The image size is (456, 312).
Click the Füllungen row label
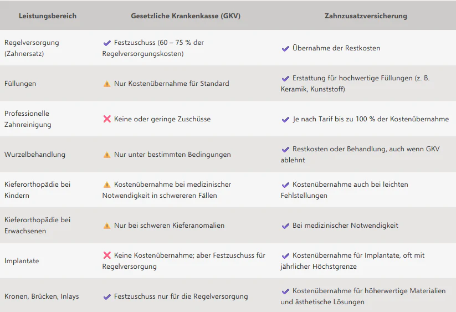click(21, 84)
